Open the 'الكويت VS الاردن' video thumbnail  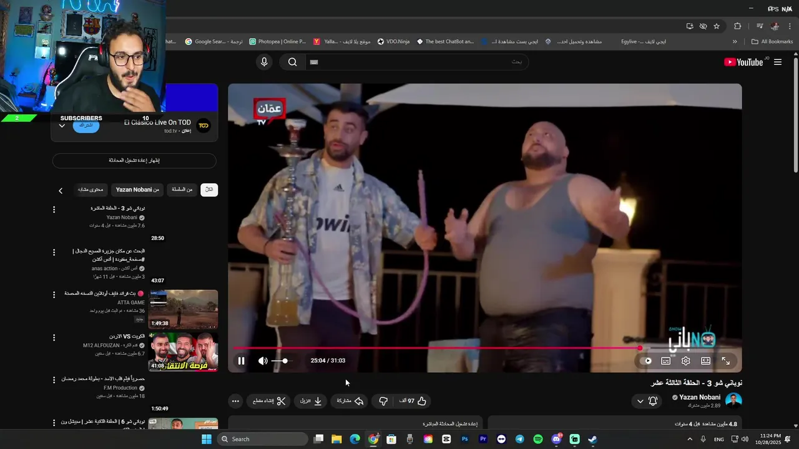point(183,352)
